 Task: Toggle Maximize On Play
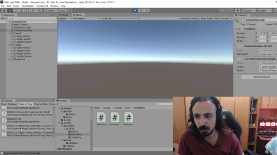(190, 19)
